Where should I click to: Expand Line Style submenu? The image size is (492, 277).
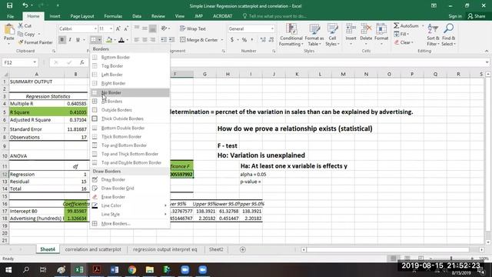pos(130,214)
